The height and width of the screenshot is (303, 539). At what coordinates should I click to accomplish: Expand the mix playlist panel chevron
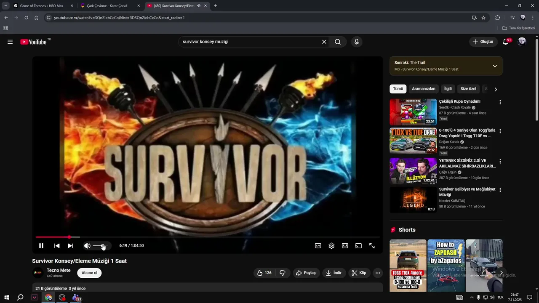coord(495,66)
